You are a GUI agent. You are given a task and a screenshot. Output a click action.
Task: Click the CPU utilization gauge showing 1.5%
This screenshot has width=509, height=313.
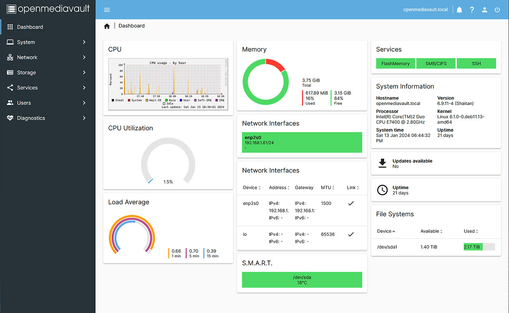point(168,161)
